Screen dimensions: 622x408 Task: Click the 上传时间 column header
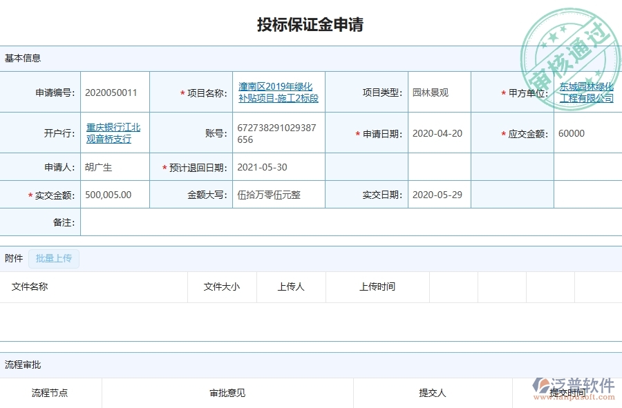pyautogui.click(x=378, y=287)
